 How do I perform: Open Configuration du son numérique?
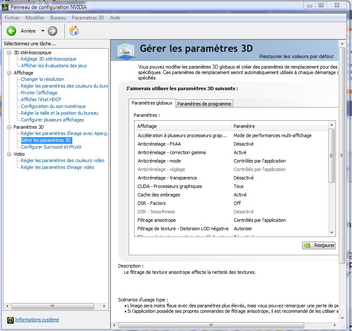click(x=53, y=106)
